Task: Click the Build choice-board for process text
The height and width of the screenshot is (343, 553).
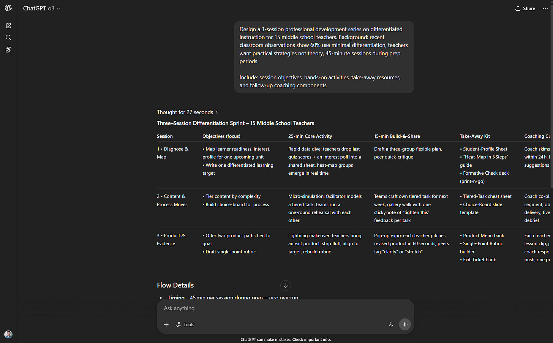Action: point(237,204)
